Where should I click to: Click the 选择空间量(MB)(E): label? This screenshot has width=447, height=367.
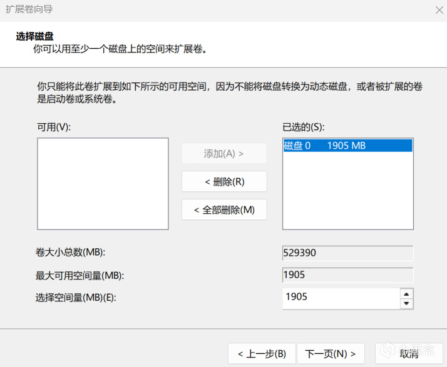coord(76,298)
